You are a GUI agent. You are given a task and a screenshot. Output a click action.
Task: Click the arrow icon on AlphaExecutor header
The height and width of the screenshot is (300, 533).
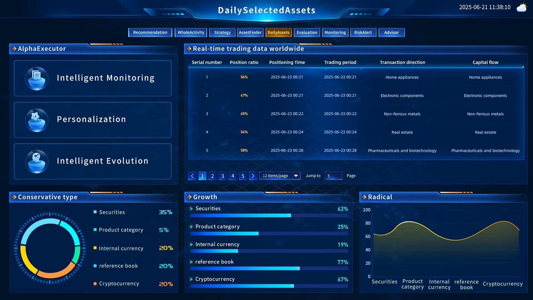[14, 48]
